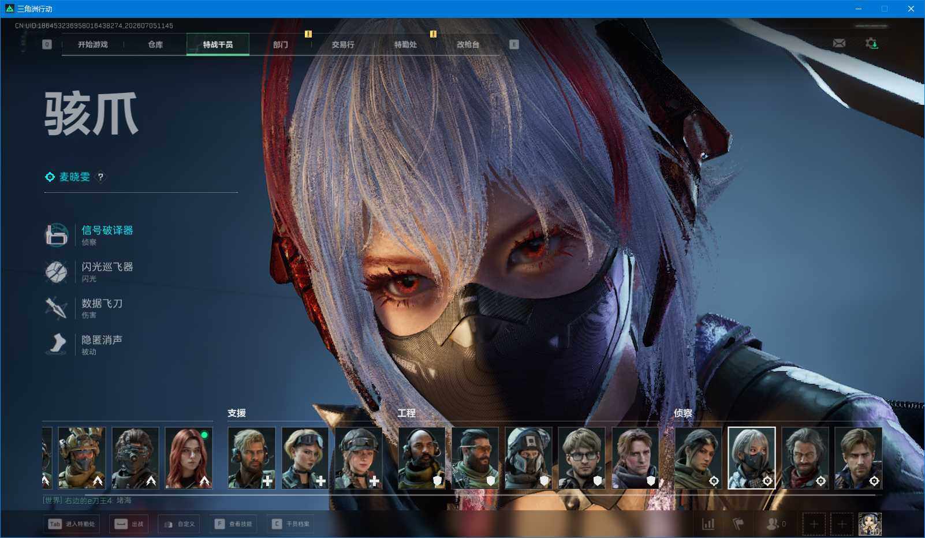Click the 出战 deploy button

coord(129,524)
